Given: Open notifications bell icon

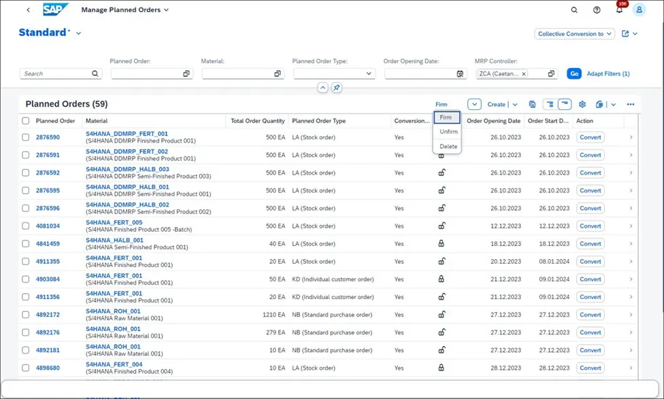Looking at the screenshot, I should click(x=619, y=10).
